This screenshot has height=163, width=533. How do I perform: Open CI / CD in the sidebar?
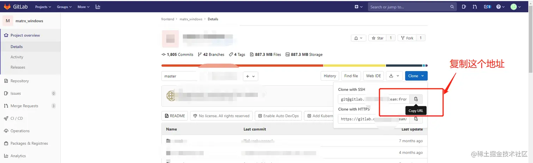tap(17, 118)
